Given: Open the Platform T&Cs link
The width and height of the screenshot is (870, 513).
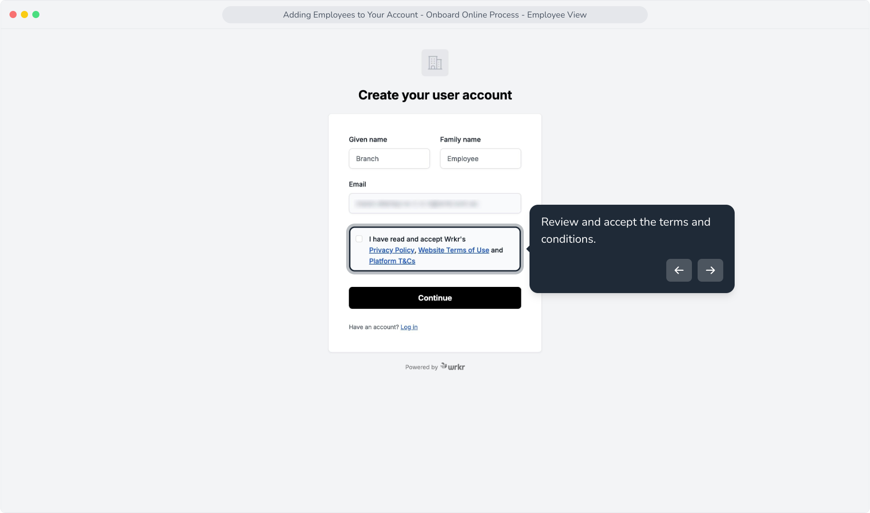Looking at the screenshot, I should [x=392, y=261].
